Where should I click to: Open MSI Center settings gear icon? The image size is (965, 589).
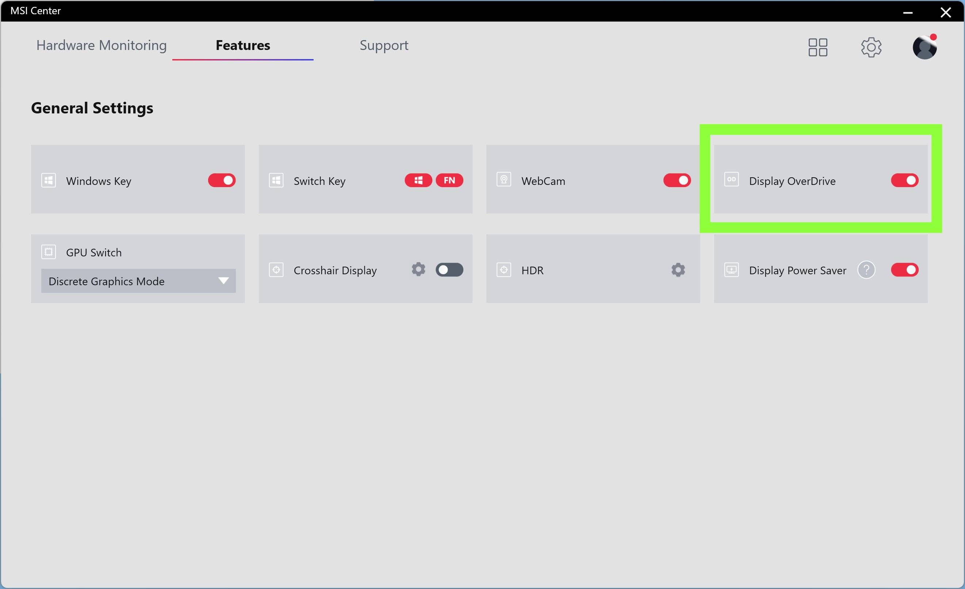click(871, 47)
